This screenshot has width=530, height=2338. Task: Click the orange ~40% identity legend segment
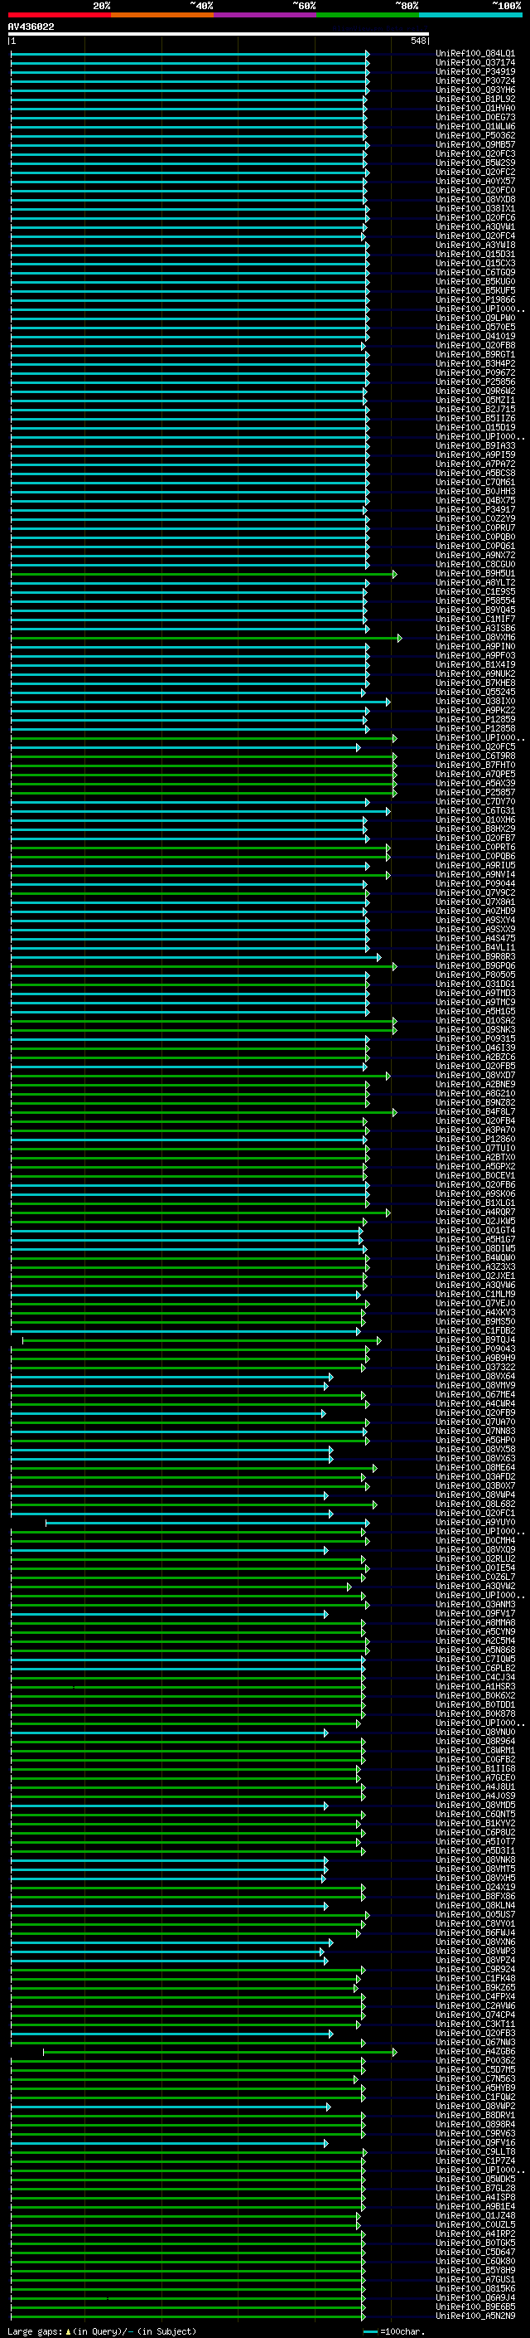(x=162, y=15)
